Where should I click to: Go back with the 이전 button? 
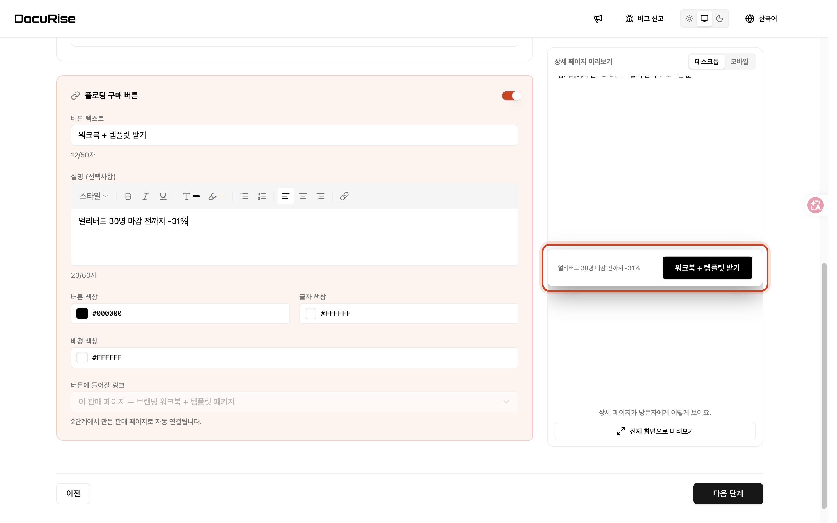tap(73, 493)
